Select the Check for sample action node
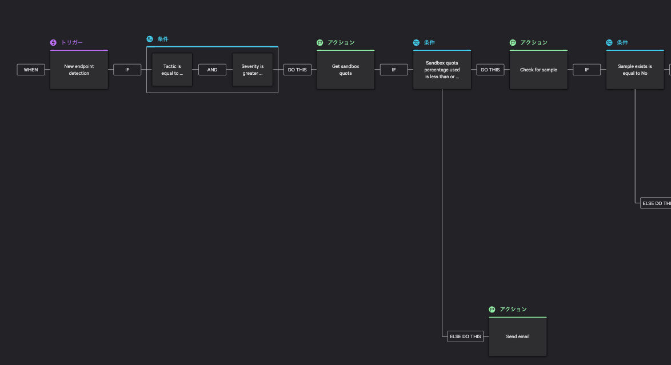This screenshot has width=671, height=365. pos(538,70)
